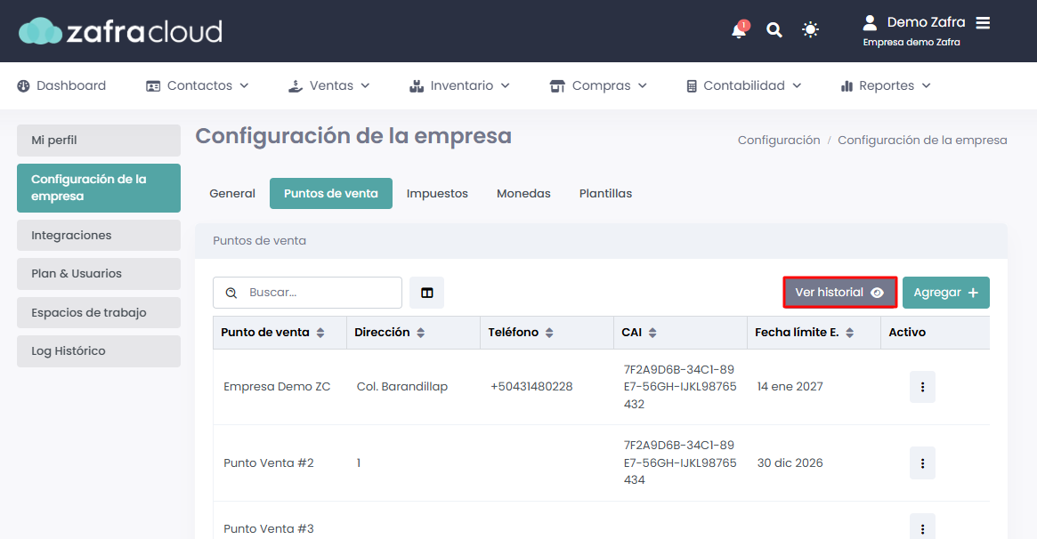
Task: Expand the Ventas dropdown chevron
Action: [x=365, y=86]
